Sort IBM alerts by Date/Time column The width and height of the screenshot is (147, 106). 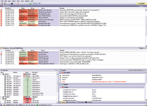(x=8, y=8)
